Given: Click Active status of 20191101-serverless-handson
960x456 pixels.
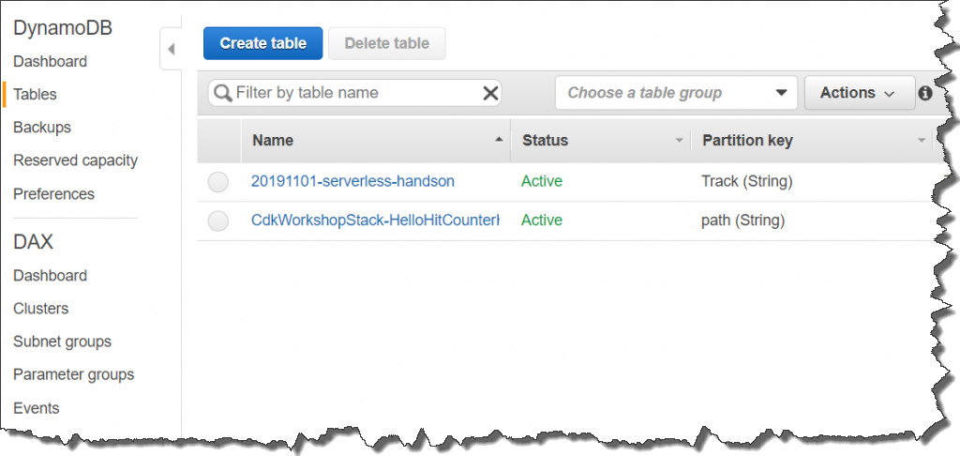Looking at the screenshot, I should pyautogui.click(x=542, y=181).
